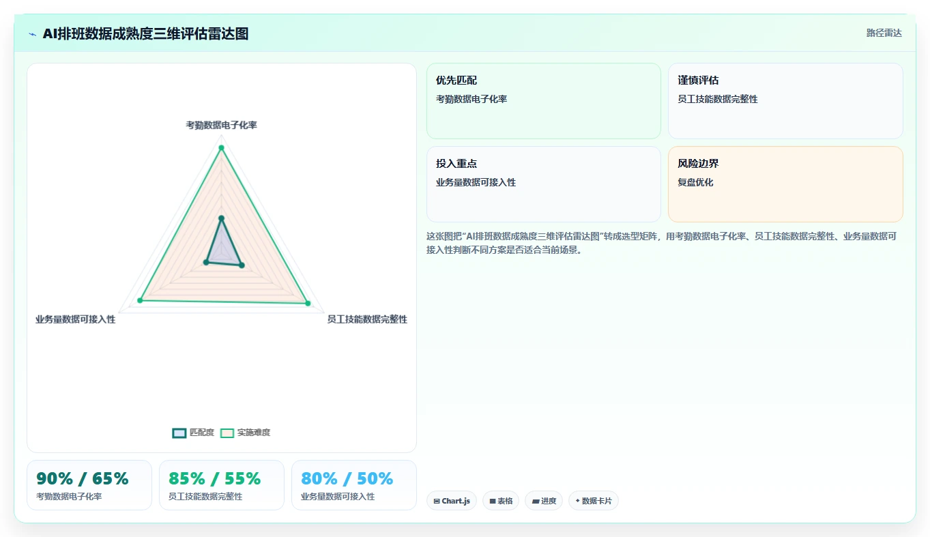Image resolution: width=930 pixels, height=537 pixels.
Task: Open the 优先匹配 card
Action: (544, 101)
